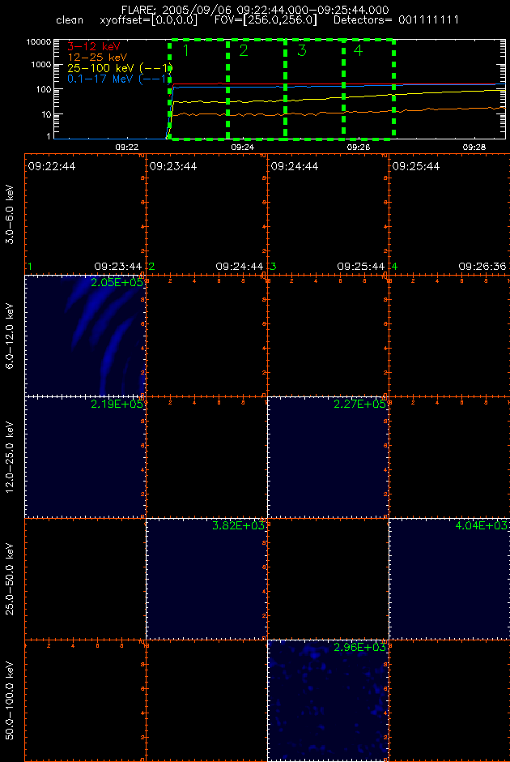
Task: Click the end time 09:24:44 beside green 2
Action: 240,267
